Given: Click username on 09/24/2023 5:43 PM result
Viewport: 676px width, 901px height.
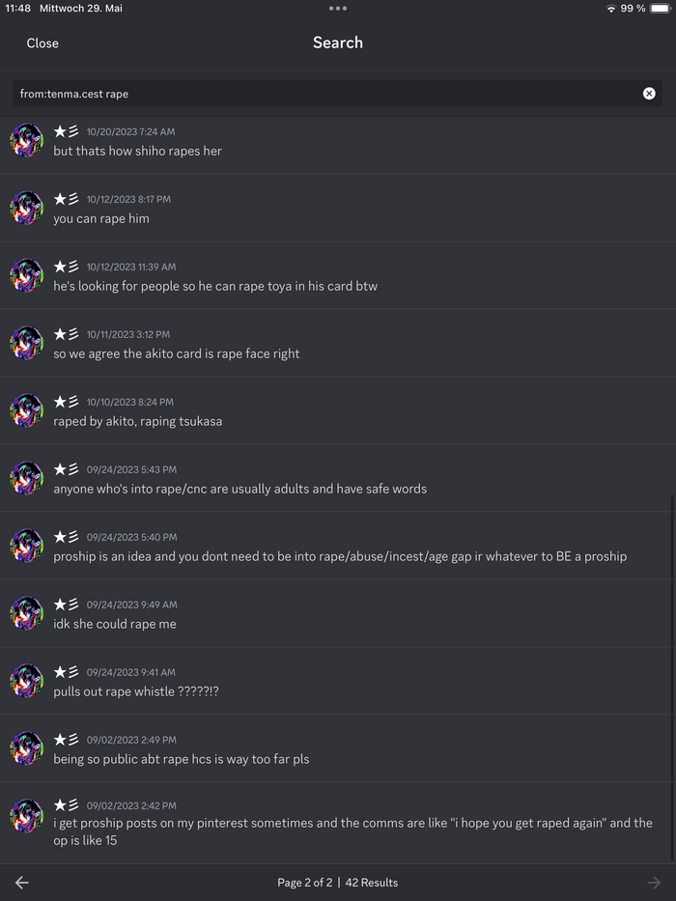Looking at the screenshot, I should click(x=67, y=469).
